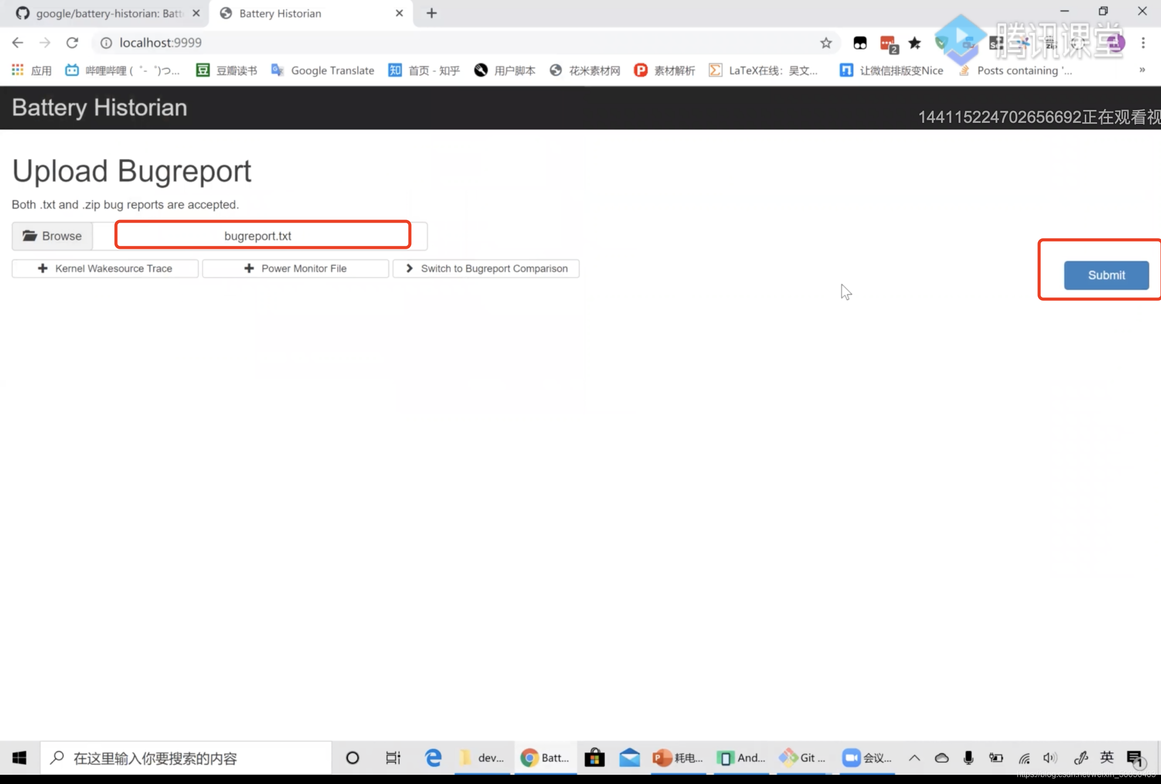Viewport: 1161px width, 784px height.
Task: Bookmark this page with star icon
Action: (x=825, y=43)
